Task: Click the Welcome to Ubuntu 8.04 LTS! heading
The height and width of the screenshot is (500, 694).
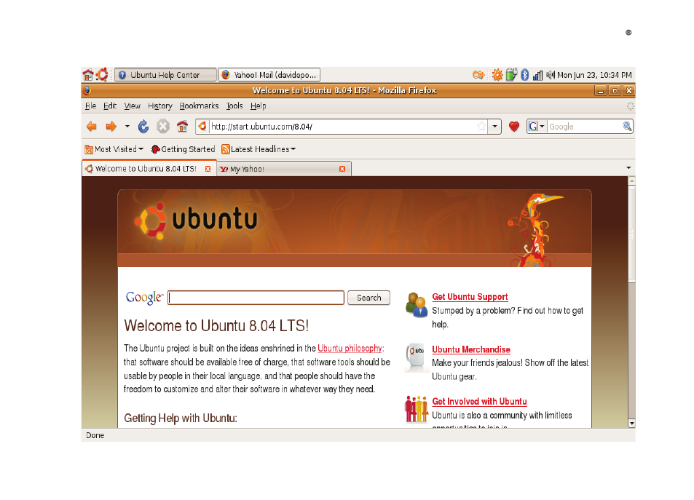Action: 216,325
